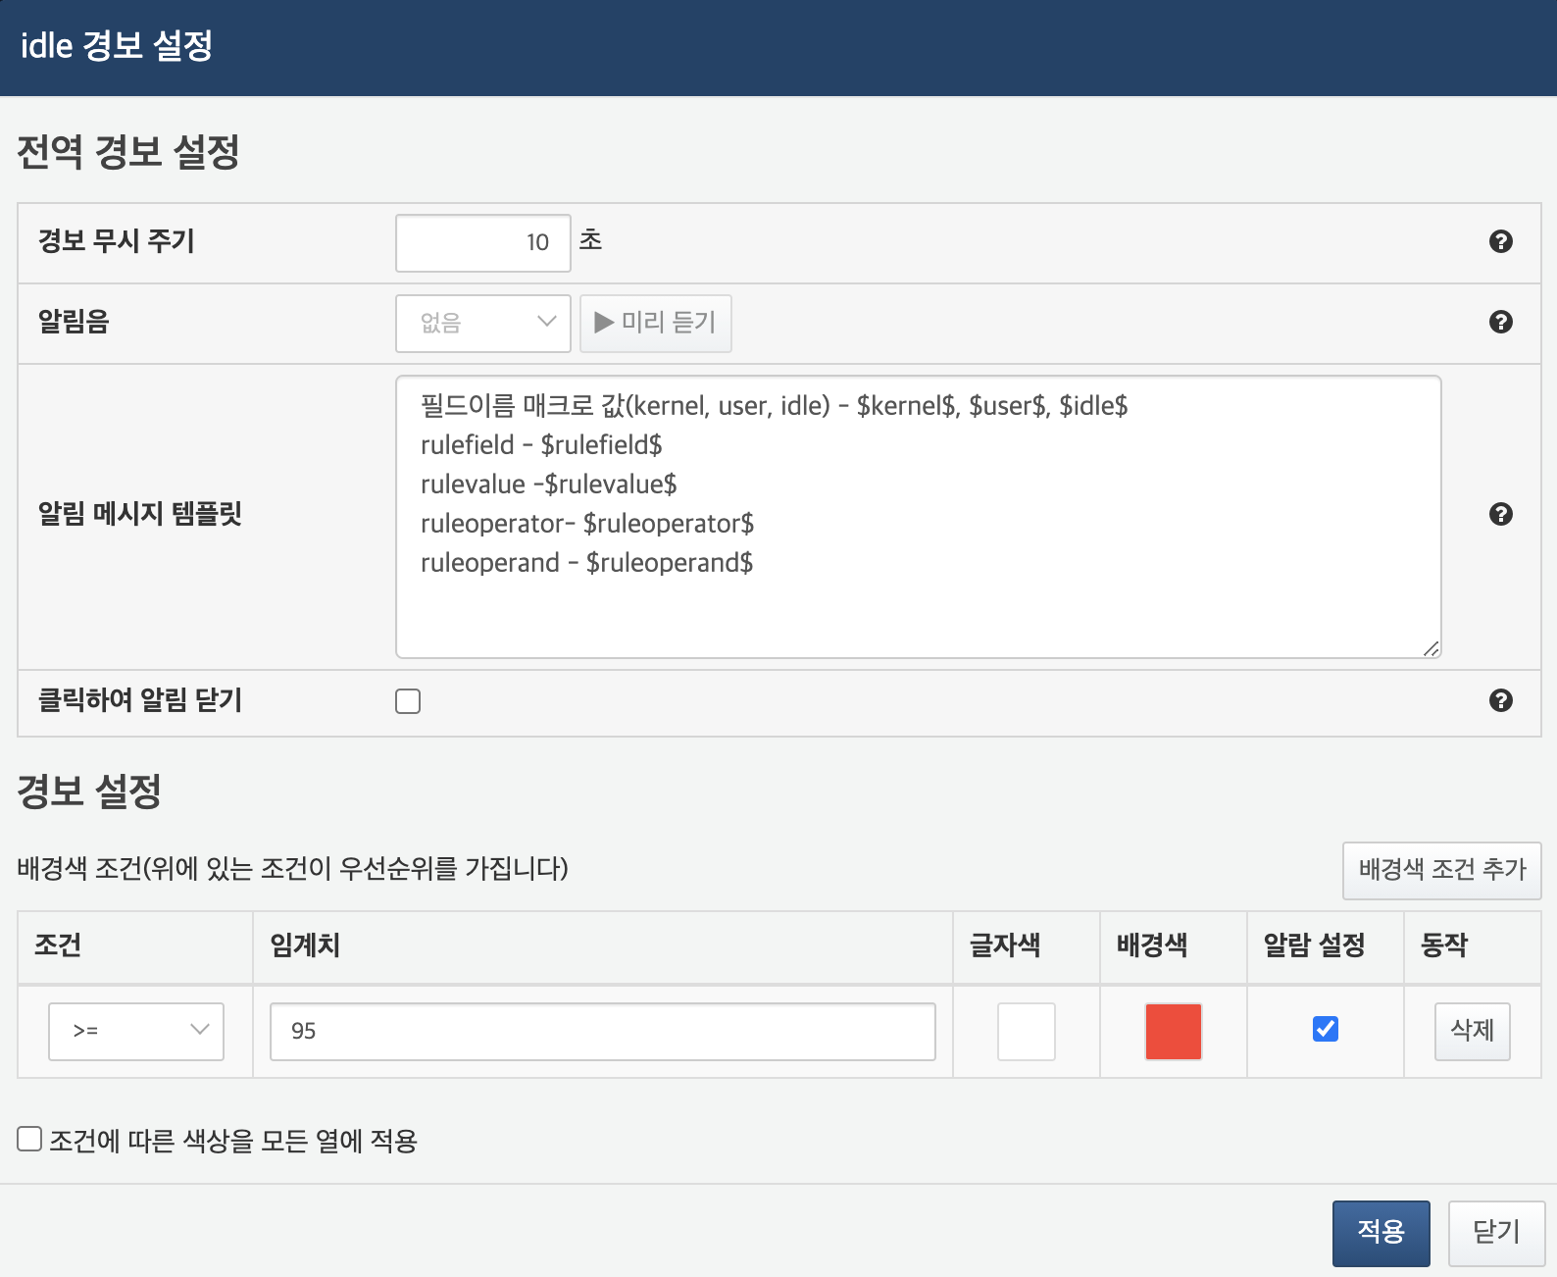Open help for 클릭하여 알림 닫기

[1500, 700]
